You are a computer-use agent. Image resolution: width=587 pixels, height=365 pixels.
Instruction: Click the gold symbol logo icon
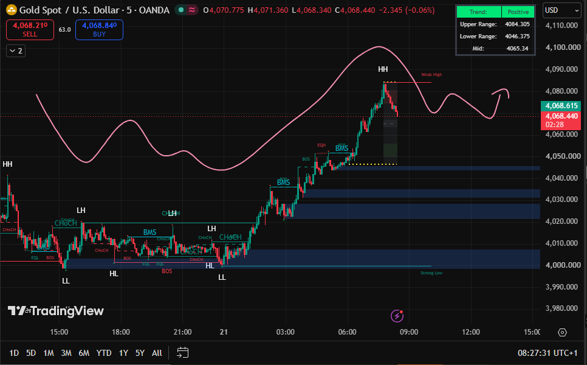pos(11,10)
